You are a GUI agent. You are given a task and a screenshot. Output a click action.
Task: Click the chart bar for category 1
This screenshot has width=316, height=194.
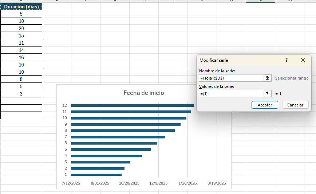tap(96, 175)
